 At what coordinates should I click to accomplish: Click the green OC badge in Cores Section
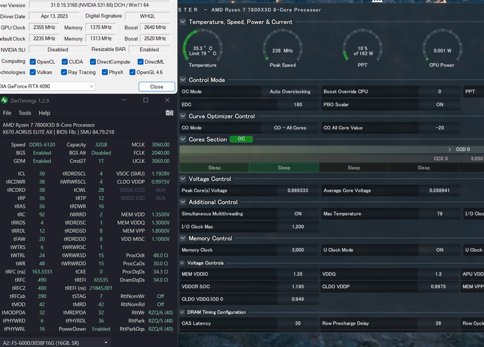[x=242, y=139]
